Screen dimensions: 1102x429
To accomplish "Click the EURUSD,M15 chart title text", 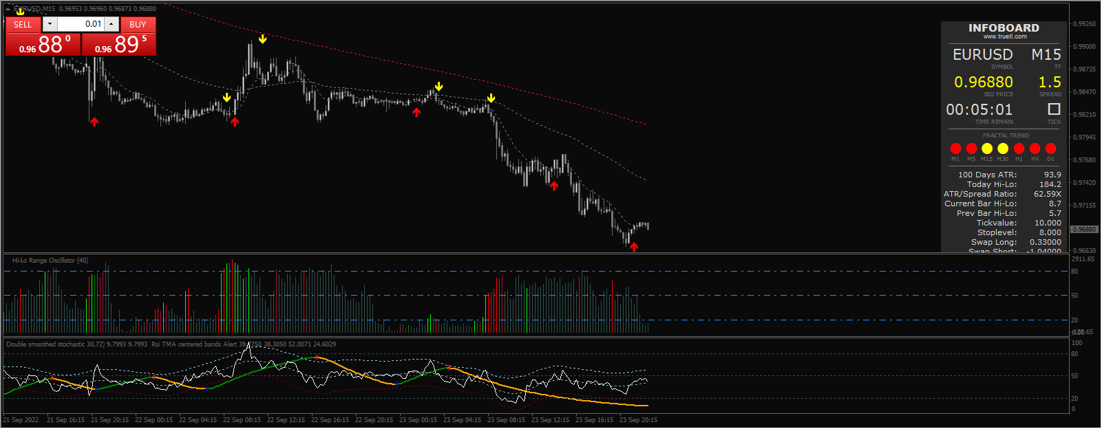I will [34, 9].
